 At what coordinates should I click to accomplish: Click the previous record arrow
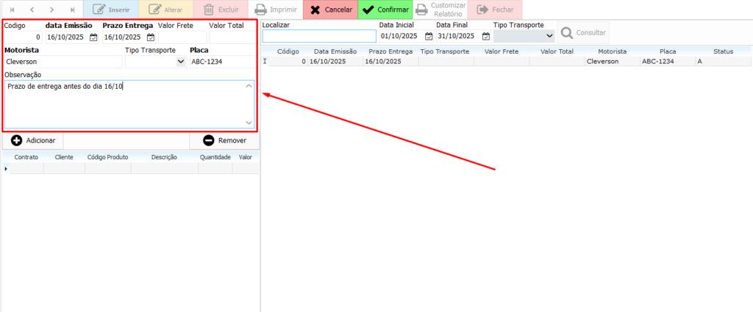31,10
